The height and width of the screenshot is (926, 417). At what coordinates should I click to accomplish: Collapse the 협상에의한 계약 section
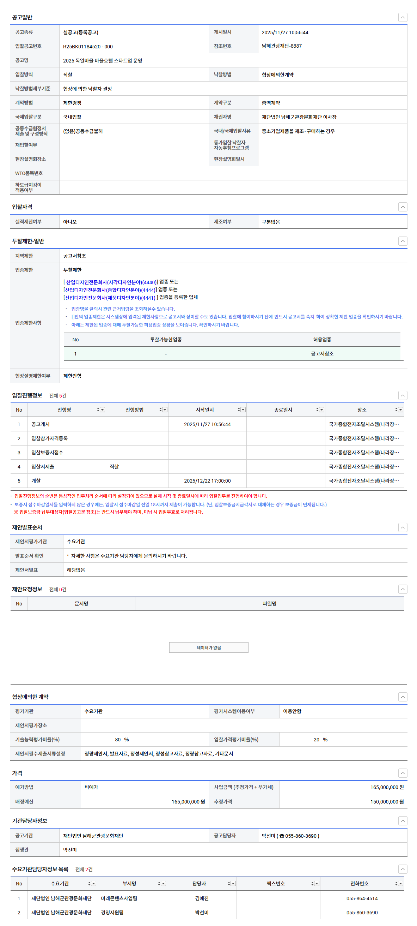[403, 697]
